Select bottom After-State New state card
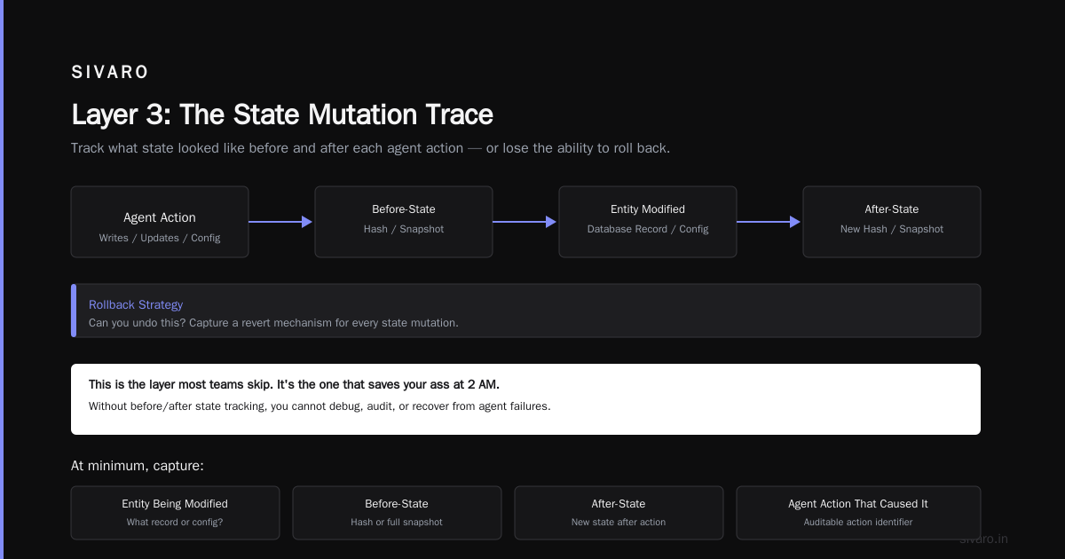Image resolution: width=1065 pixels, height=559 pixels. coord(619,513)
